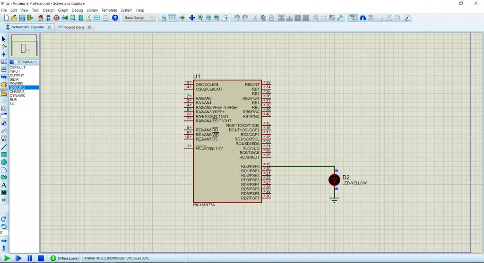This screenshot has width=484, height=263.
Task: Click the zoom in magnifier icon
Action: point(200,18)
